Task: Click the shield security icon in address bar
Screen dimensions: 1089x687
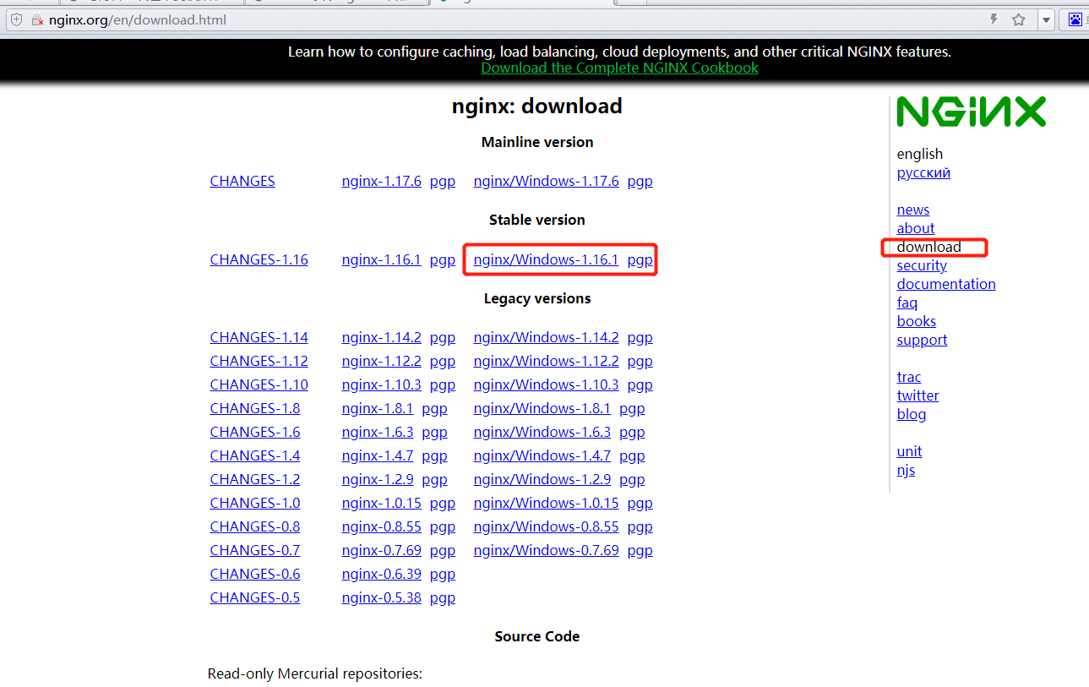Action: 16,19
